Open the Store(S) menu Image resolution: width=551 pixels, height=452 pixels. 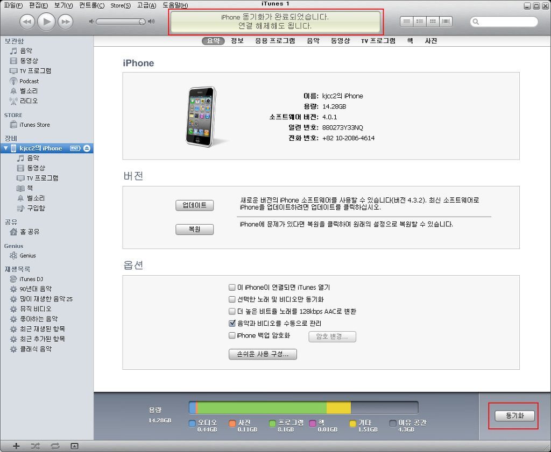tap(121, 5)
